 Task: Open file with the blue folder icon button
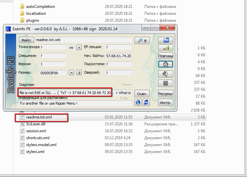pos(166,40)
